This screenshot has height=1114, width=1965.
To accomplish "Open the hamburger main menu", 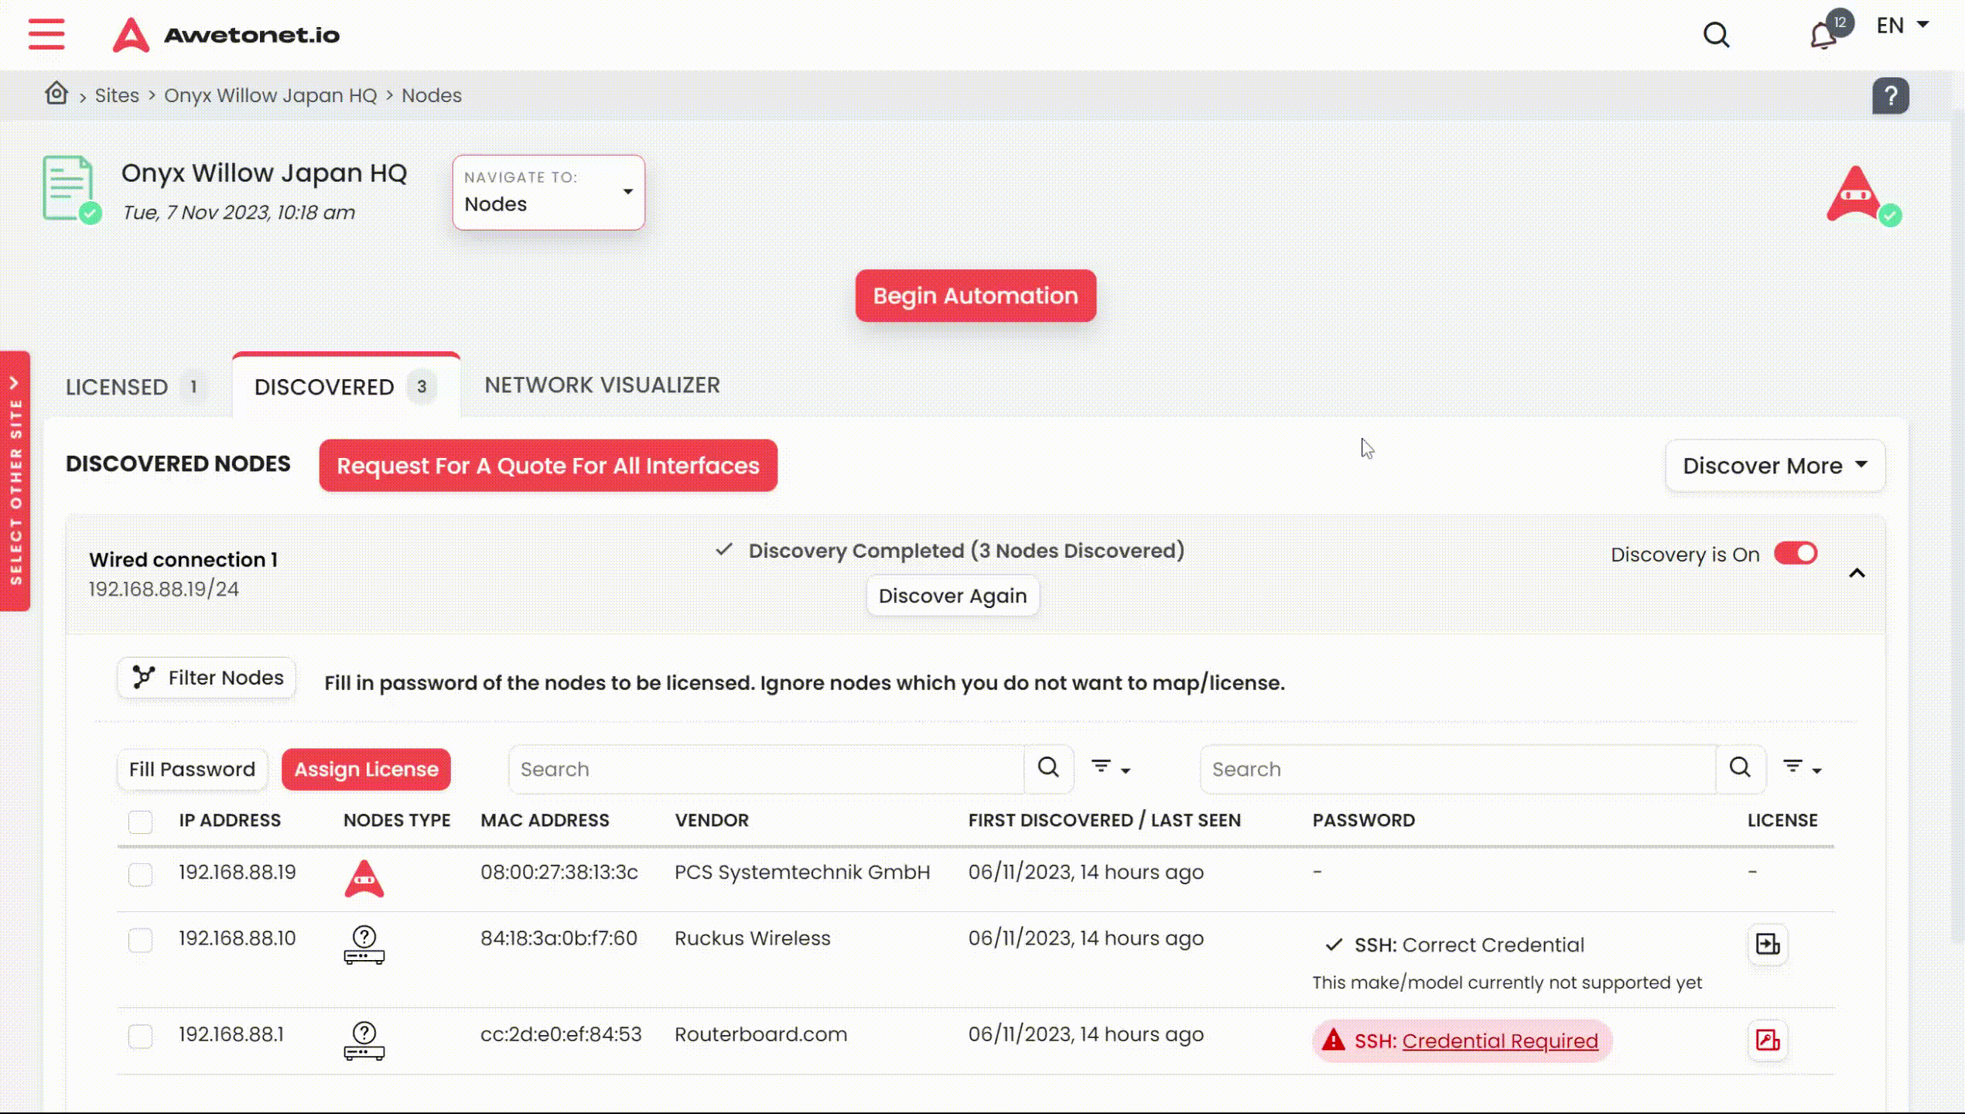I will [46, 35].
